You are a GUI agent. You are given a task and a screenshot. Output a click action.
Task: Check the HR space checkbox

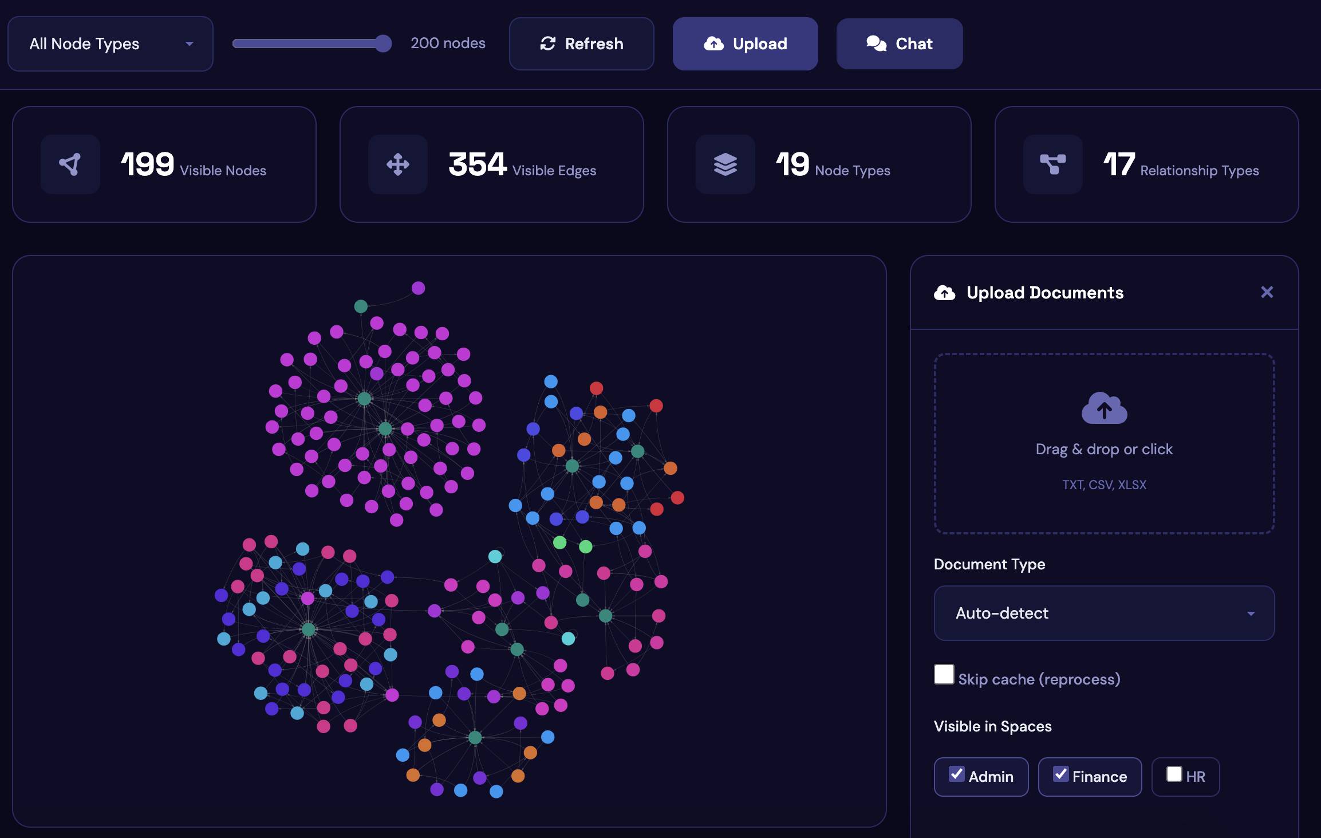[1174, 774]
